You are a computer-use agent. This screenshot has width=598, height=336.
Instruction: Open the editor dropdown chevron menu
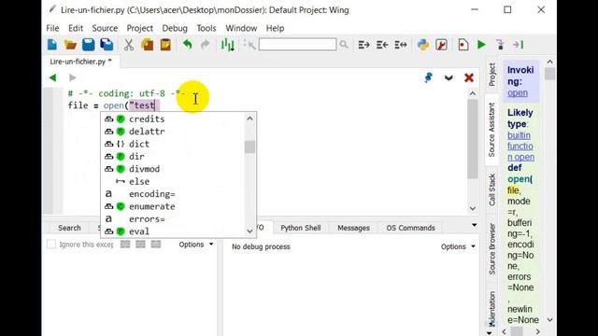[x=448, y=77]
